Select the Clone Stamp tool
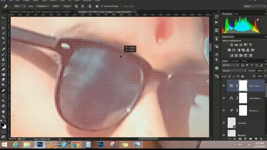The height and width of the screenshot is (150, 267). tap(3, 59)
